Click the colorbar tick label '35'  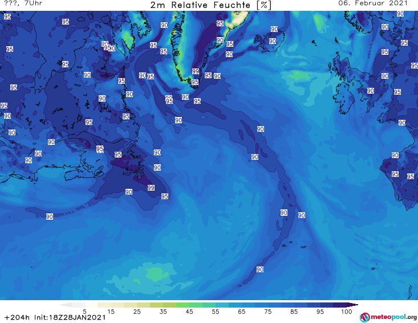coord(163,312)
